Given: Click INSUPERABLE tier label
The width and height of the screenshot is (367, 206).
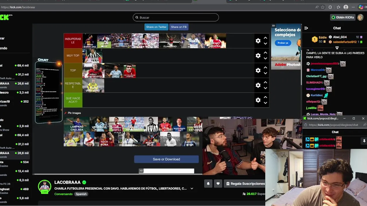Looking at the screenshot, I should click(73, 41).
